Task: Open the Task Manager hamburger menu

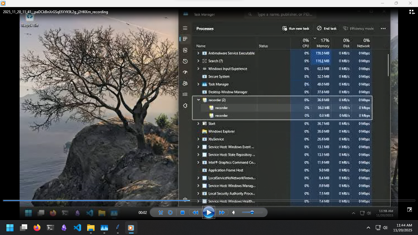Action: point(185,28)
